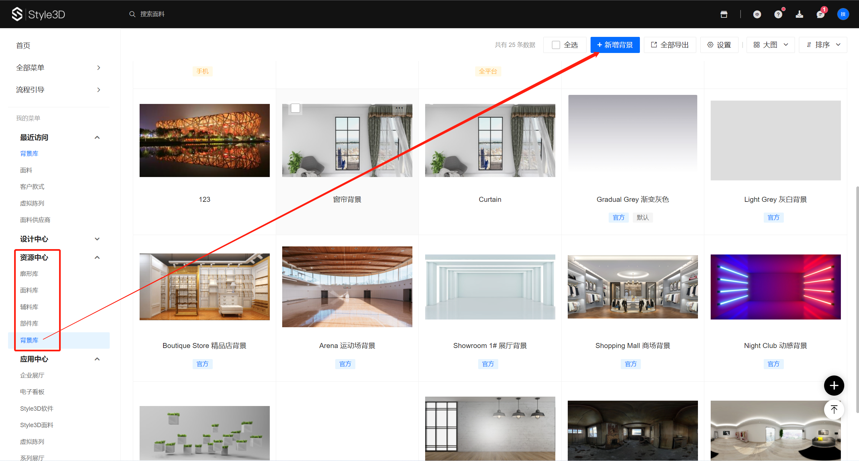Check the box on 窗帘背景 thumbnail
The image size is (859, 461).
pyautogui.click(x=295, y=108)
